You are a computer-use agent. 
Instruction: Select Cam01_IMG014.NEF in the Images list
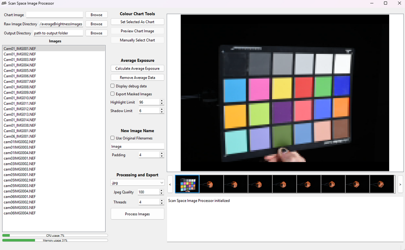click(54, 120)
